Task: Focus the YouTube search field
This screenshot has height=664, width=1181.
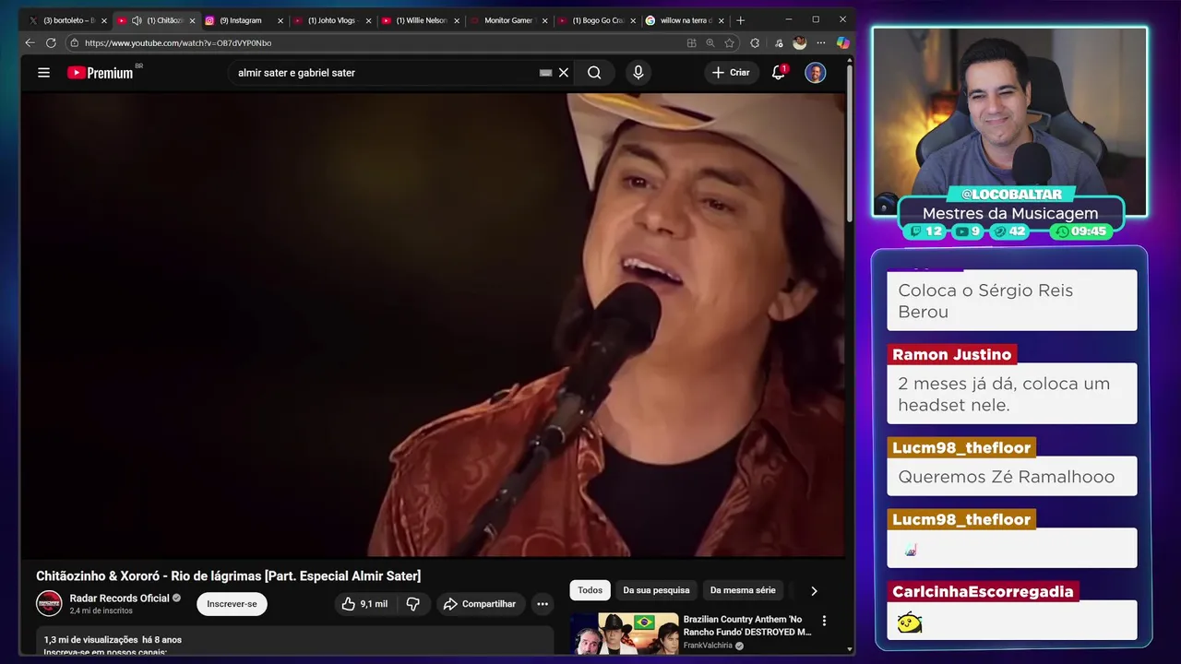Action: pos(383,73)
